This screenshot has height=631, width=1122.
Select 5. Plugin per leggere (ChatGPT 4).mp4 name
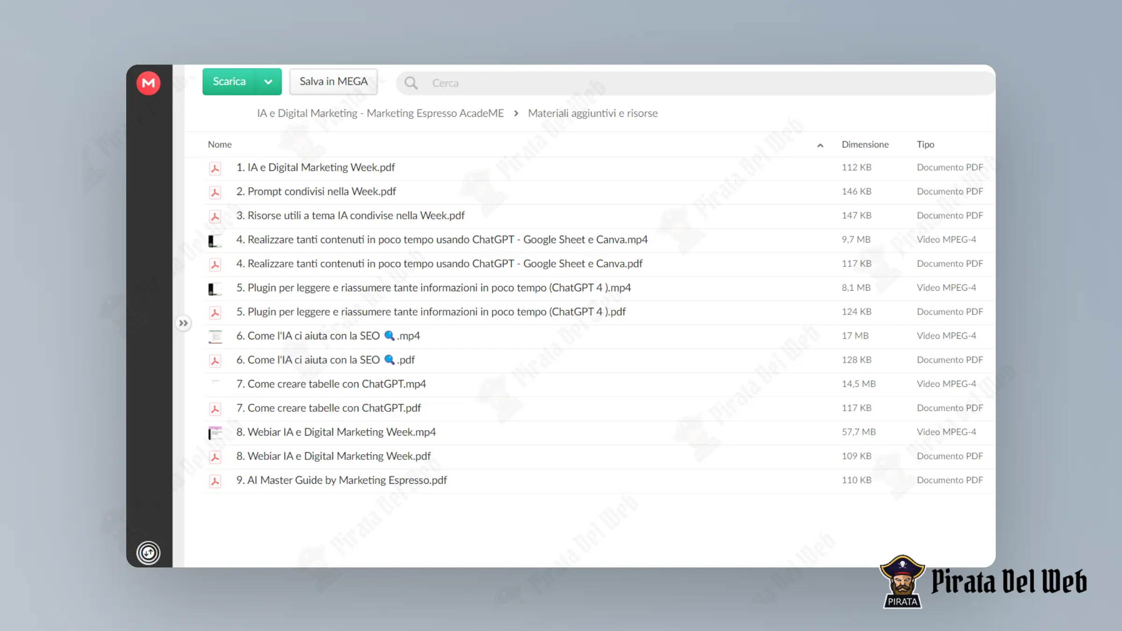click(x=433, y=287)
